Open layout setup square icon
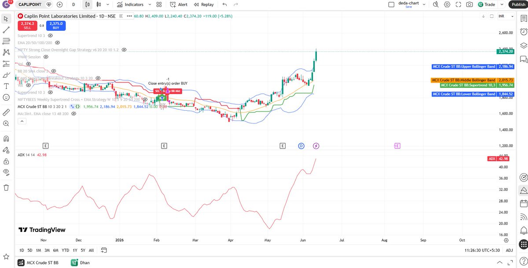 pos(392,4)
